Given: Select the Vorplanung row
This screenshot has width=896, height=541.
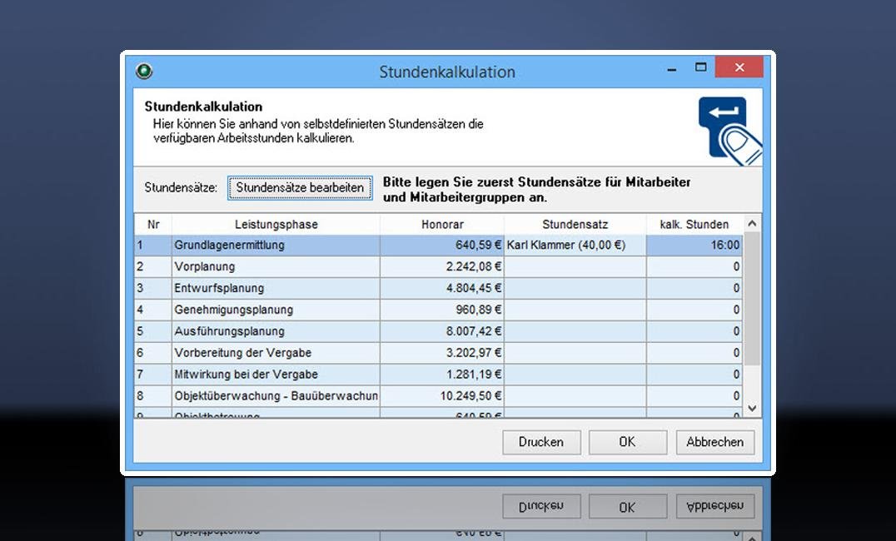Looking at the screenshot, I should 438,267.
